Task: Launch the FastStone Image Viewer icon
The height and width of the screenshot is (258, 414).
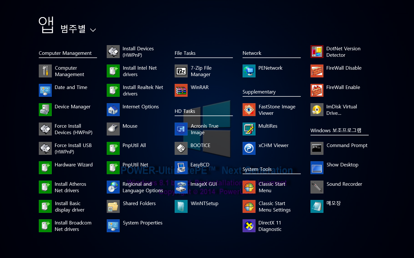Action: click(249, 110)
